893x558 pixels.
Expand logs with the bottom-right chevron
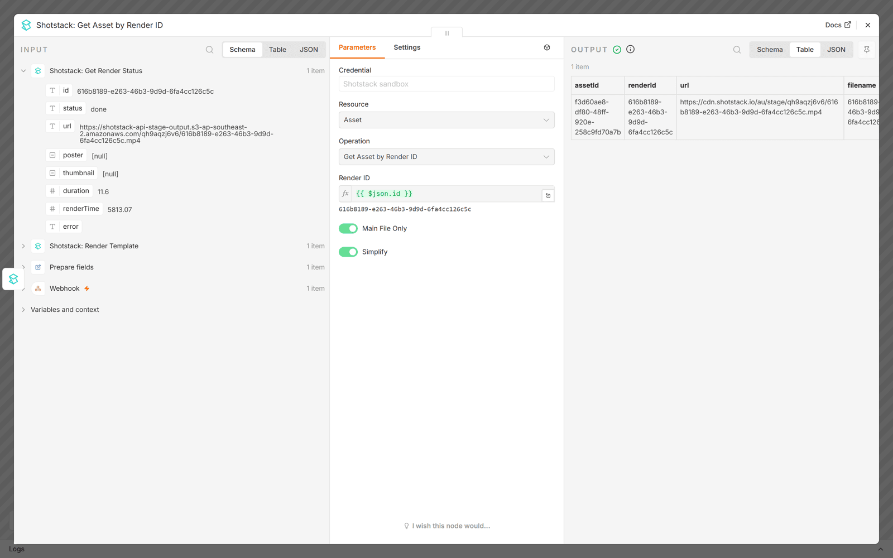point(880,550)
